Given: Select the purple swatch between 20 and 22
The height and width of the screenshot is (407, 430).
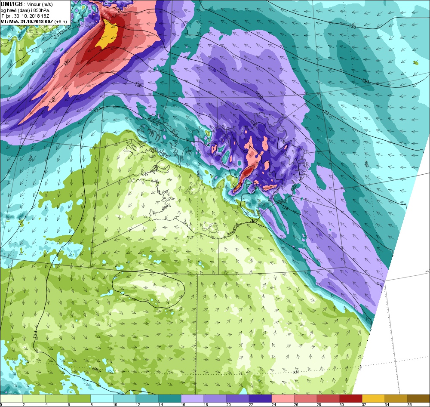Looking at the screenshot, I should 237,398.
